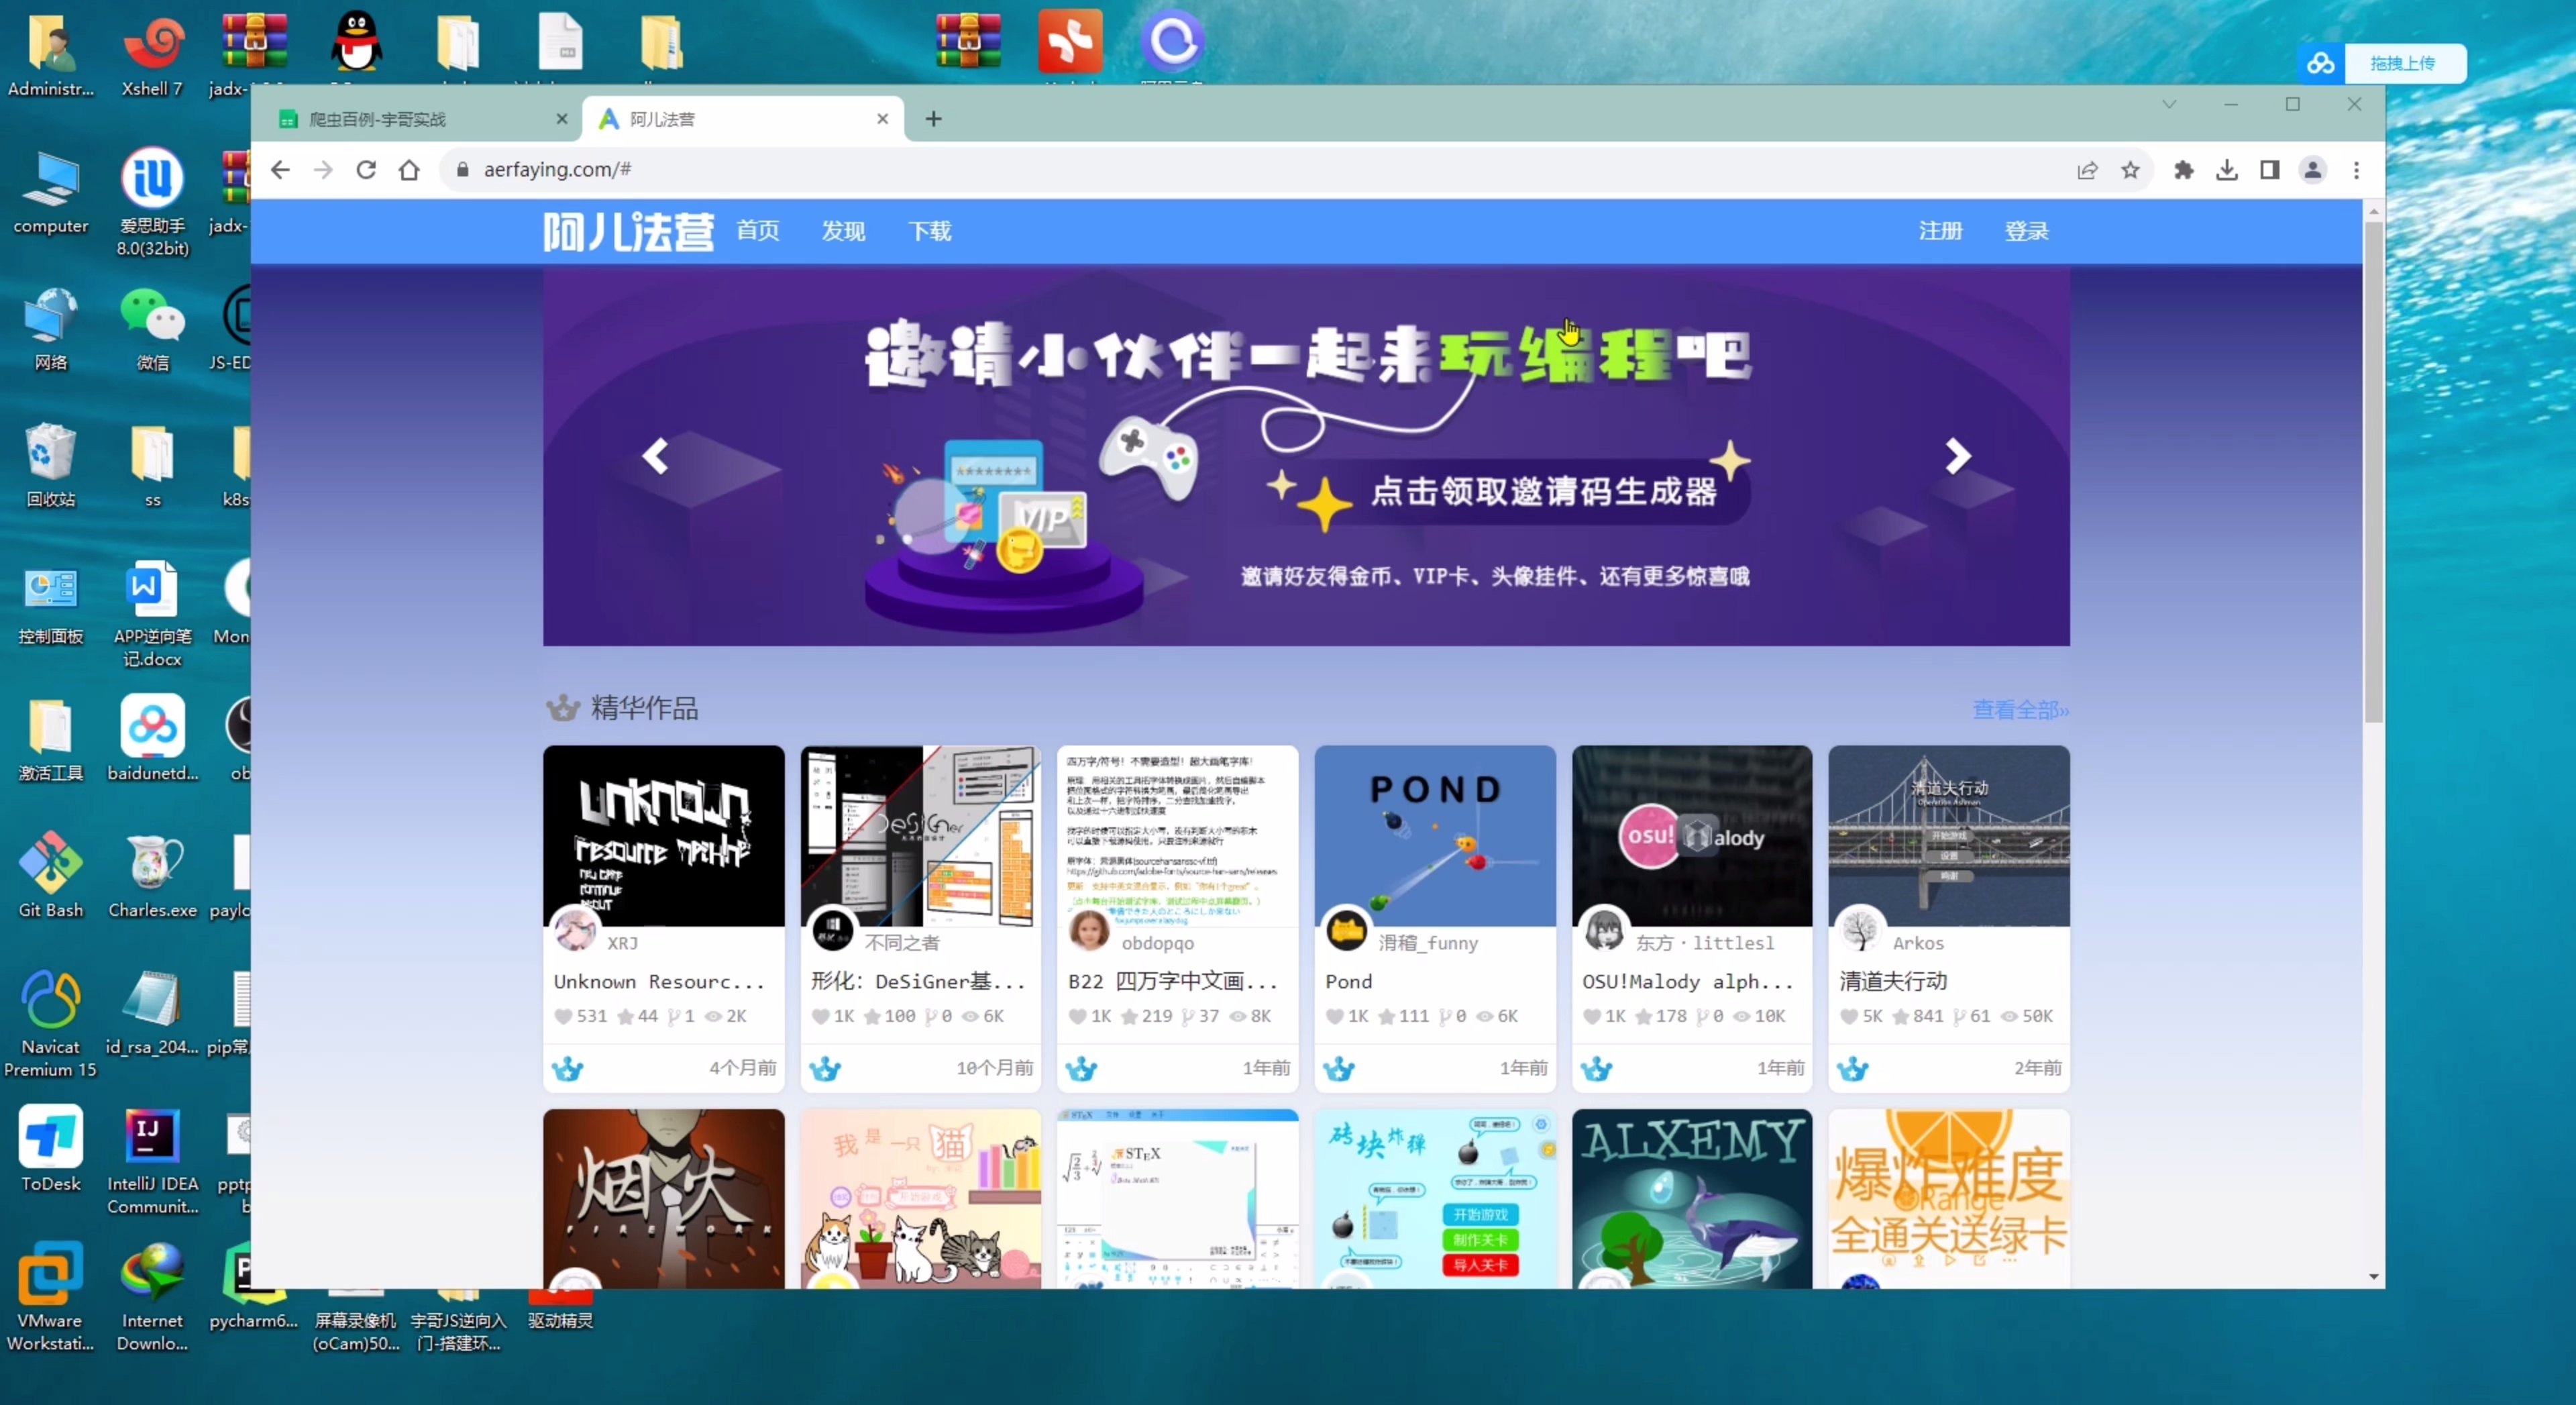
Task: Click the 登录 login link
Action: tap(2026, 231)
